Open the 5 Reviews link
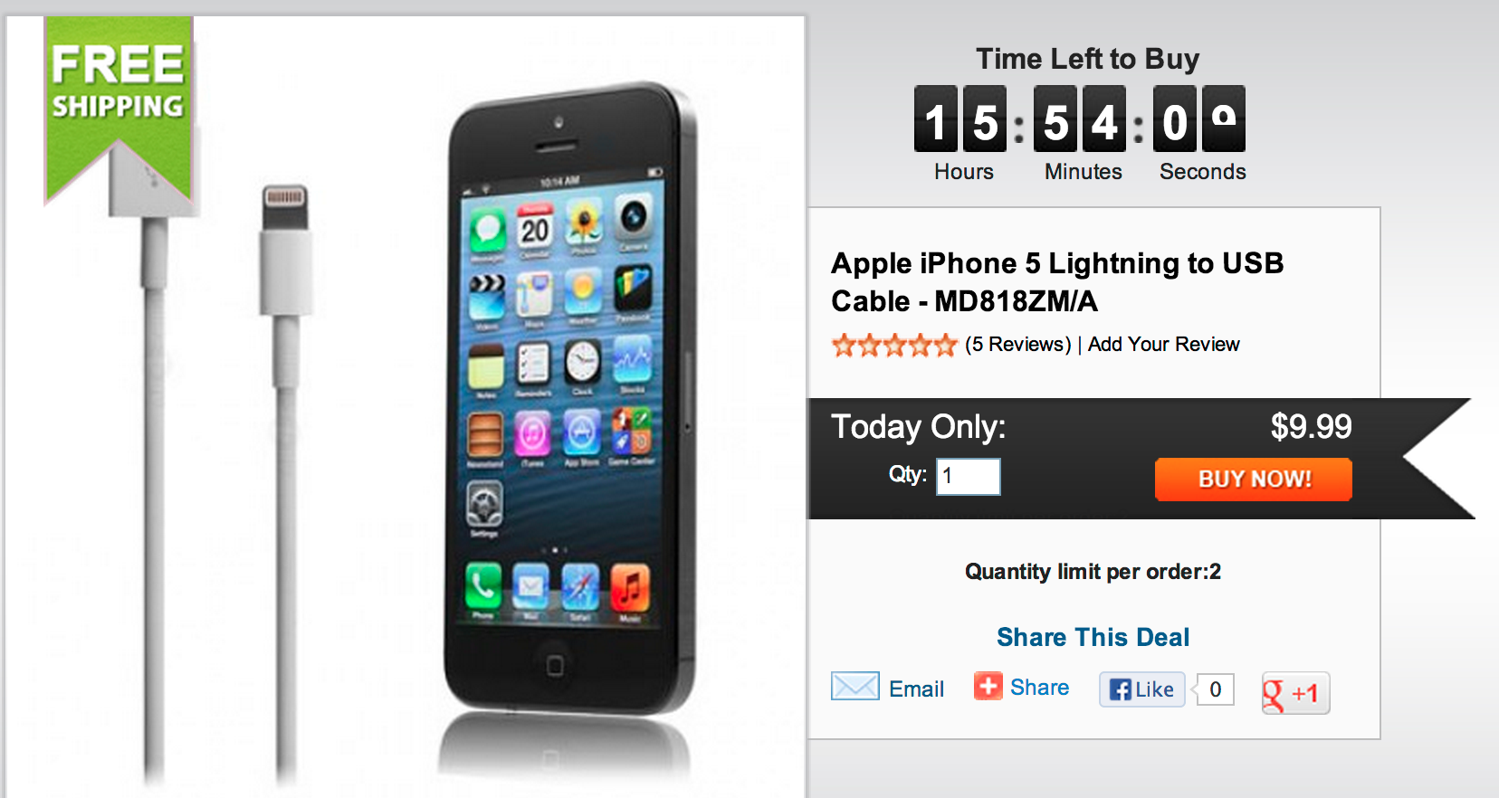 [1018, 345]
